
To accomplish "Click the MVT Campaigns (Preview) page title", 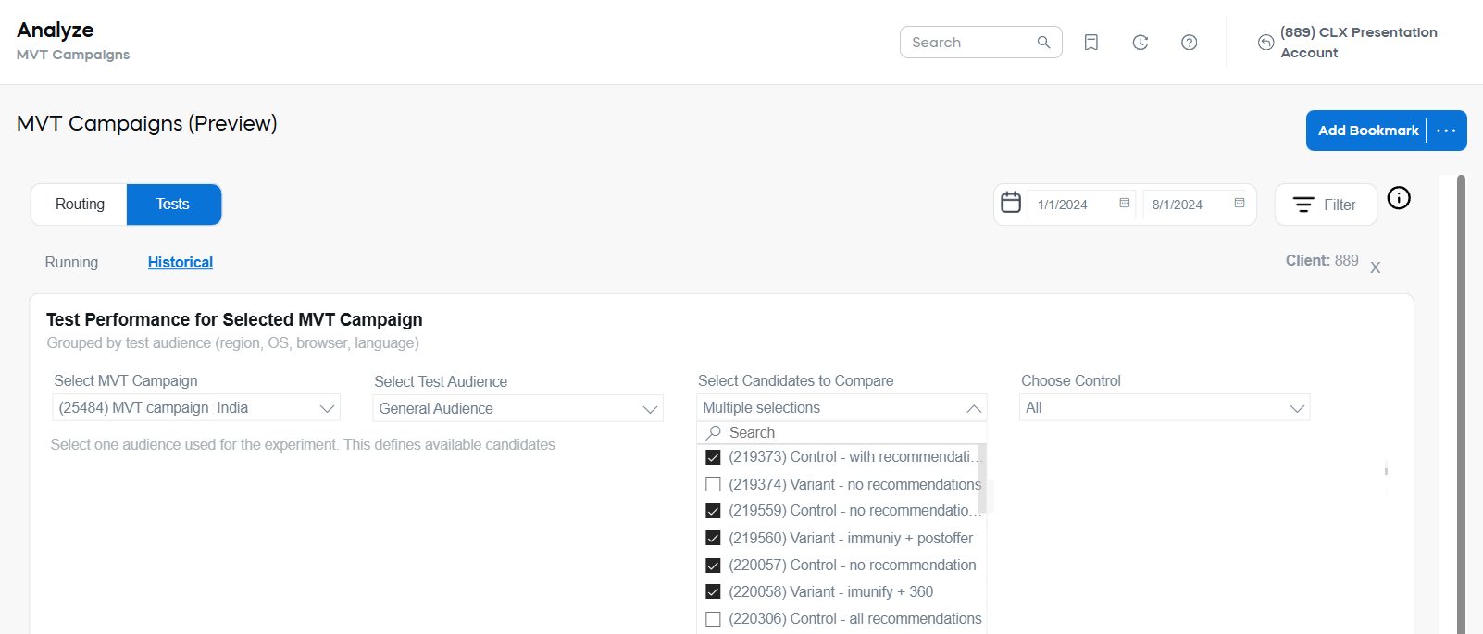I will [x=147, y=123].
